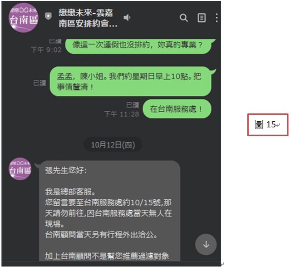This screenshot has height=267, width=291.
Task: Click the line 台南顧問當天另有行程外出洽公
Action: pos(101,235)
